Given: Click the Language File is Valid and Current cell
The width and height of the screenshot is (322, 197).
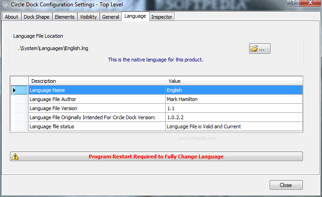Looking at the screenshot, I should (x=234, y=126).
